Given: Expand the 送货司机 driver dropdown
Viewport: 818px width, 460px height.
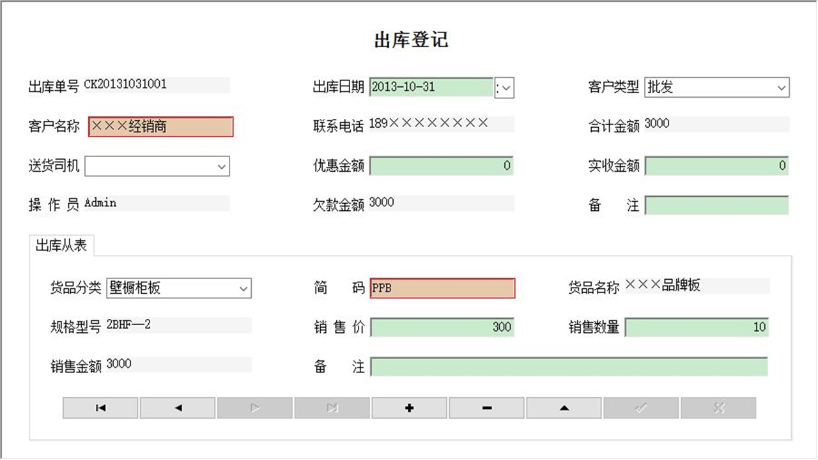Looking at the screenshot, I should 222,166.
